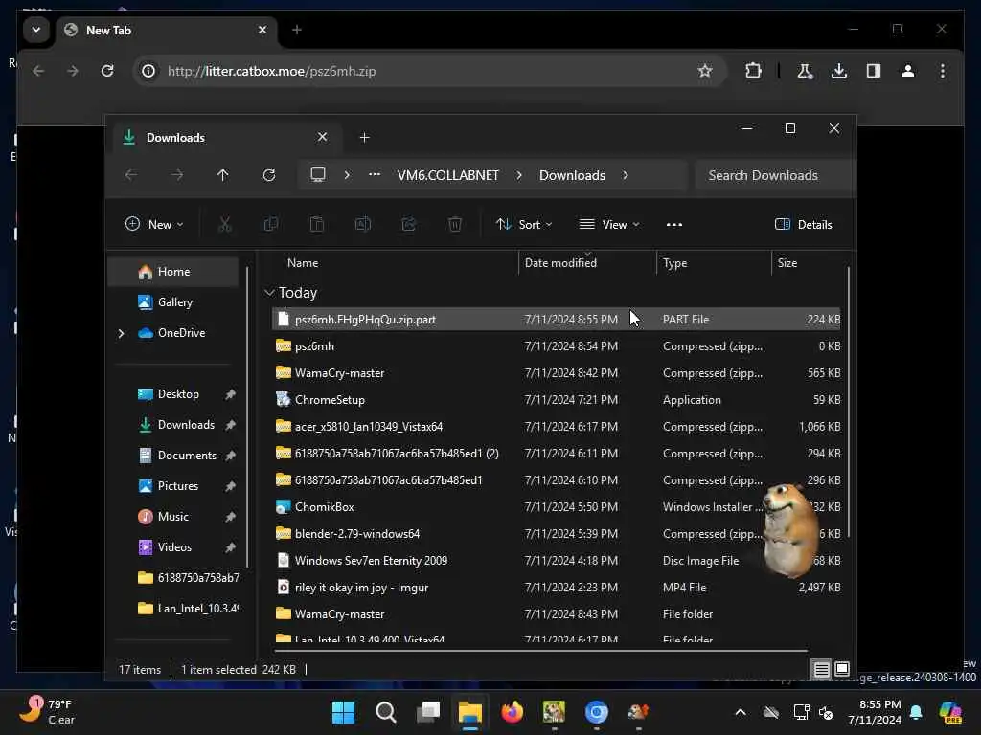
Task: Expand the OneDrive tree node
Action: [121, 333]
